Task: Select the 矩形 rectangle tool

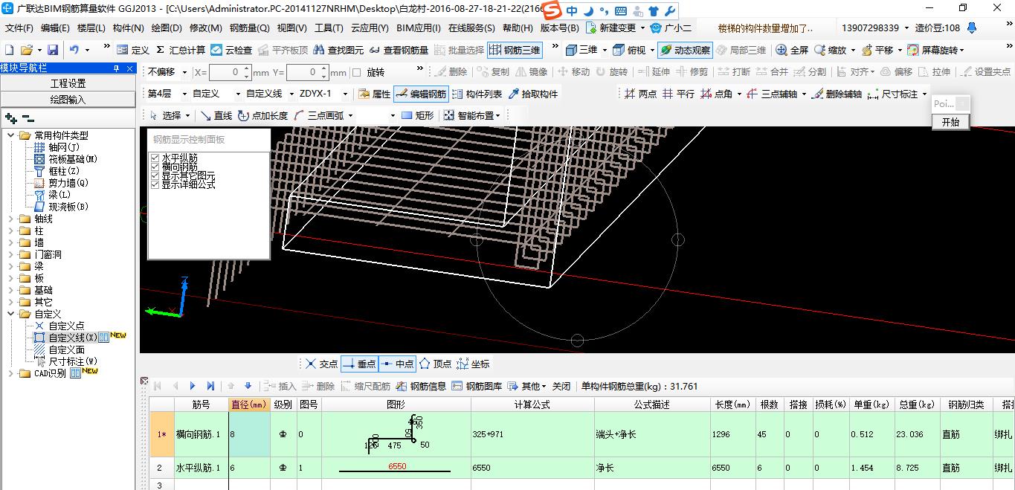Action: [417, 115]
